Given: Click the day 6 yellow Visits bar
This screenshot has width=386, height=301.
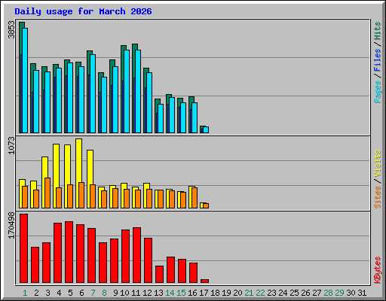Looking at the screenshot, I should (x=78, y=173).
